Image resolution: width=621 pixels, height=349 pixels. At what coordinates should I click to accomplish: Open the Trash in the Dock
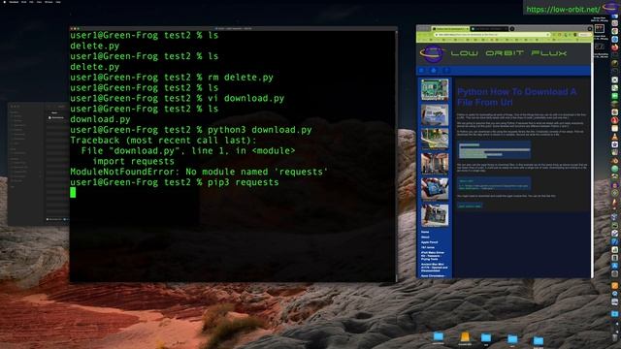615,338
